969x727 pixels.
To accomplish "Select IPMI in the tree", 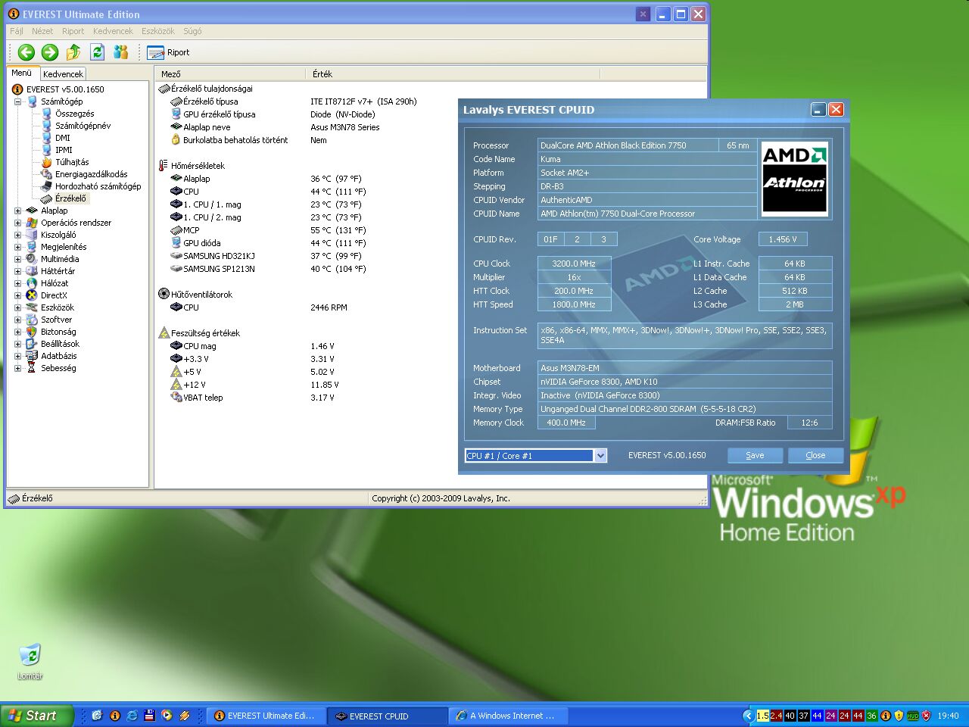I will (x=64, y=150).
